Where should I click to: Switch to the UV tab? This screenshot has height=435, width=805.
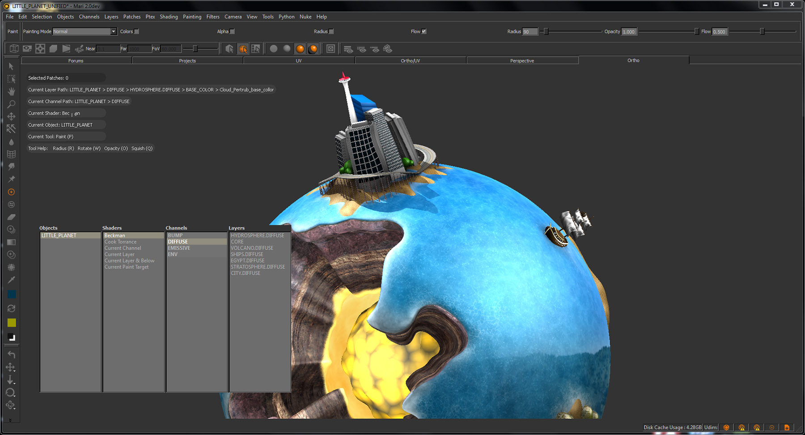[x=299, y=61]
